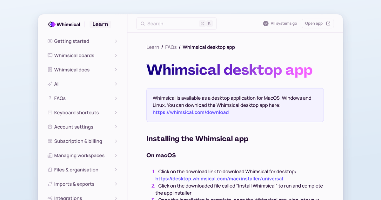Click the Files & organisation icon

(x=50, y=170)
